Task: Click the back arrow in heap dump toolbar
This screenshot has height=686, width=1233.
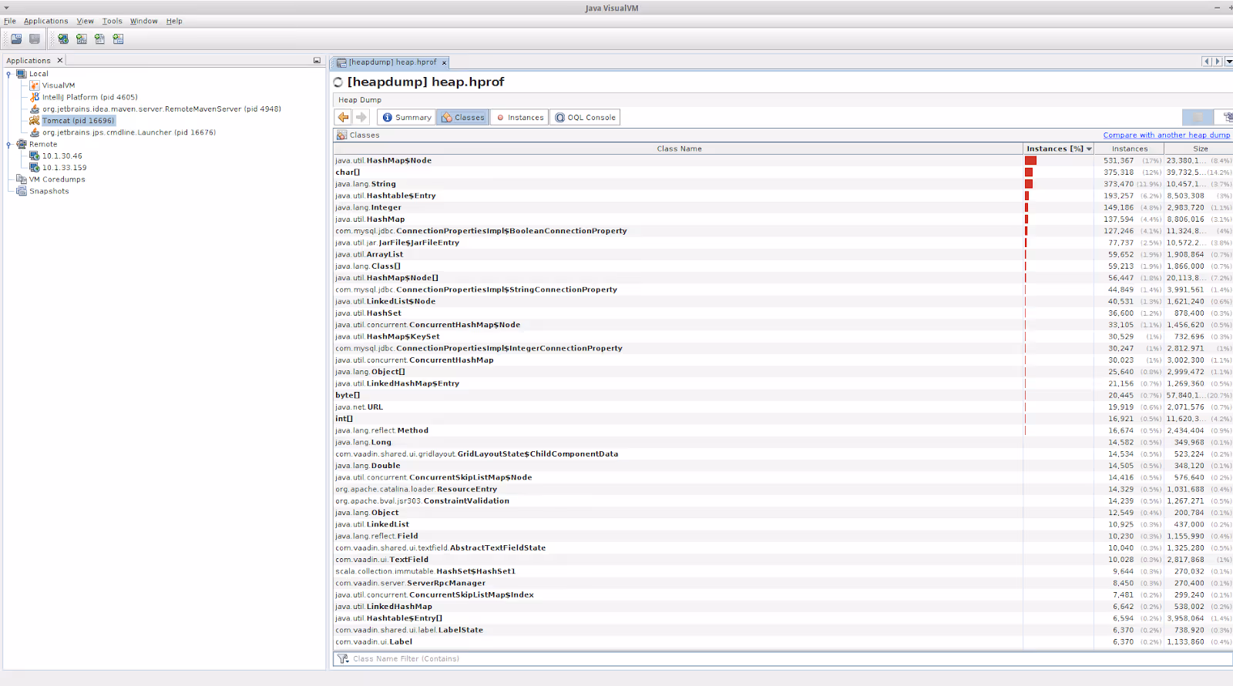Action: 344,117
